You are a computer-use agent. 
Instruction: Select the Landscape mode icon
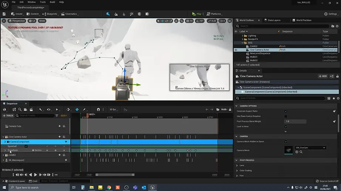pos(116,14)
